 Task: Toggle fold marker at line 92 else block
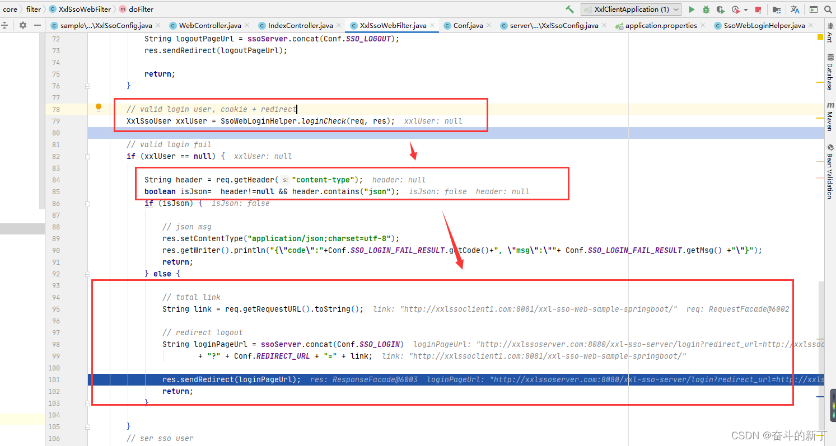tap(87, 274)
